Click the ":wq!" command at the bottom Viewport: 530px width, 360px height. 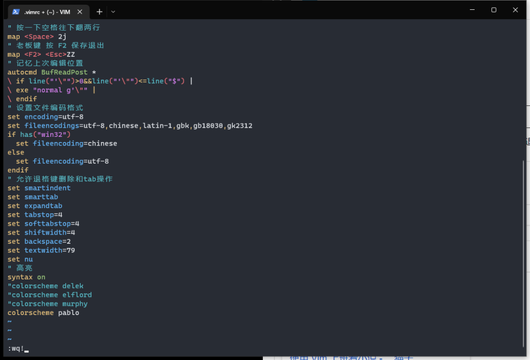16,348
